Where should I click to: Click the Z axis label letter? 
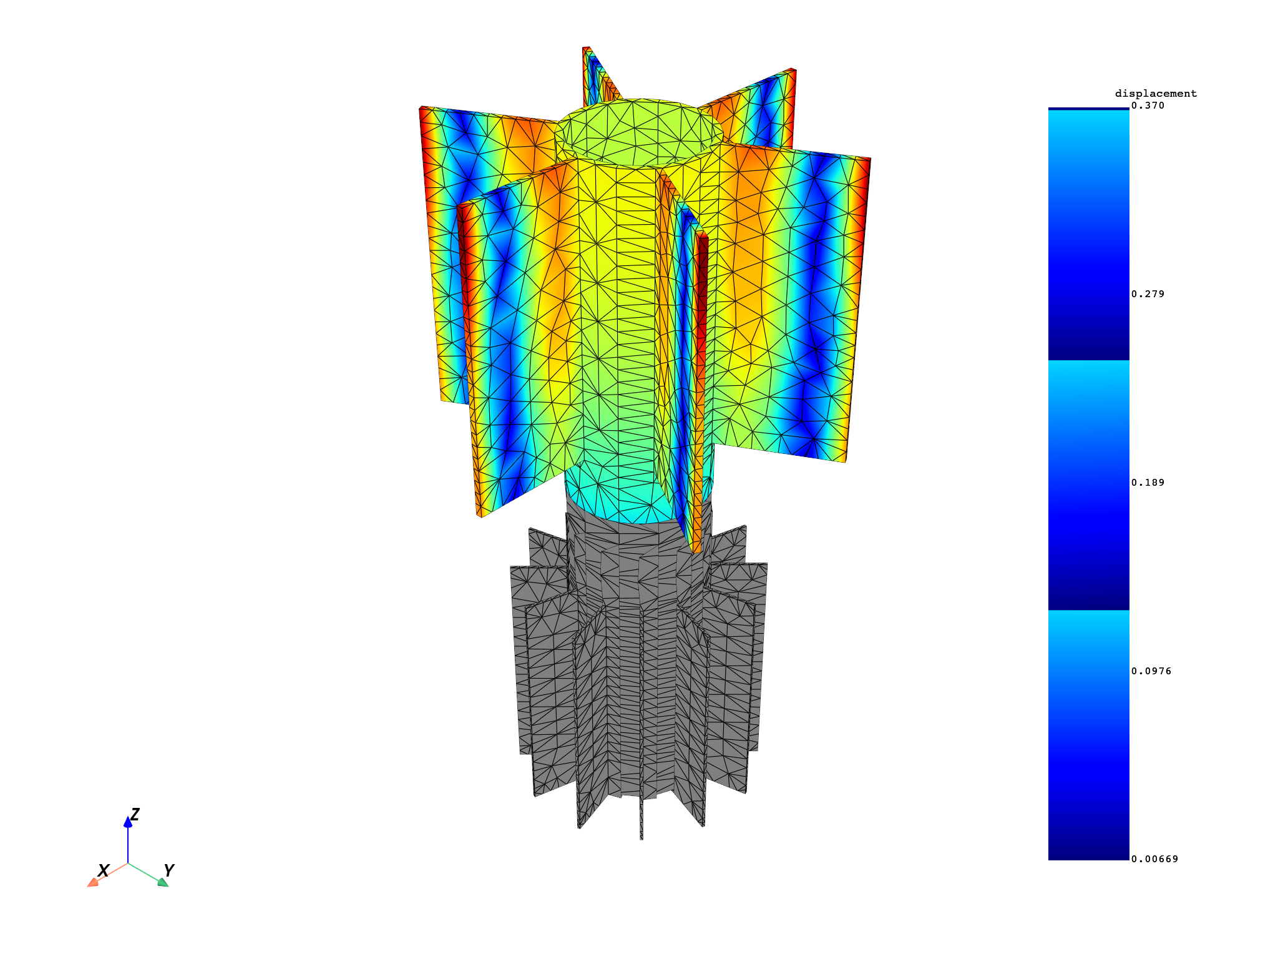click(135, 814)
